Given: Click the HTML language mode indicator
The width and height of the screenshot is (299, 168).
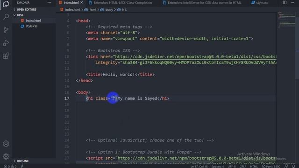Looking at the screenshot, I should point(254,166).
